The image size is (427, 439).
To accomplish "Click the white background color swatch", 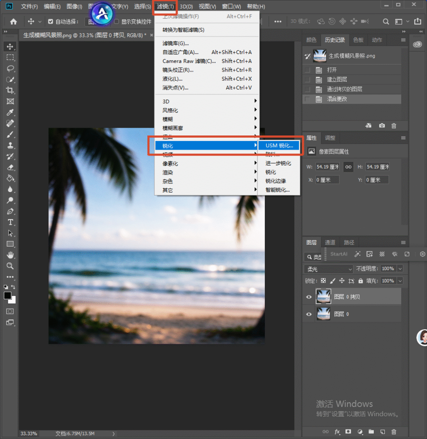I will pos(13,301).
